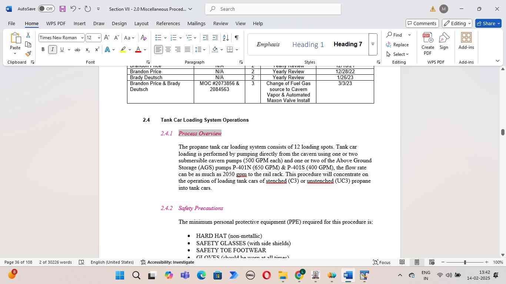Open font color dropdown arrow
Viewport: 506px width, 284px height.
click(145, 50)
